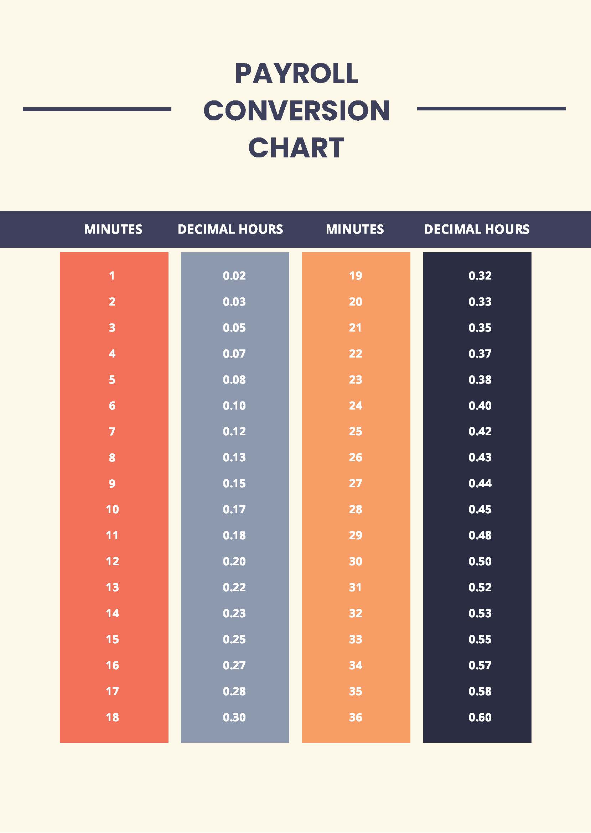Click the decimal value 0.25
The height and width of the screenshot is (833, 591).
234,639
